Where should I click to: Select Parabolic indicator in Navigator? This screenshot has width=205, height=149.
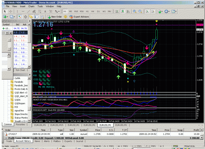19,82
